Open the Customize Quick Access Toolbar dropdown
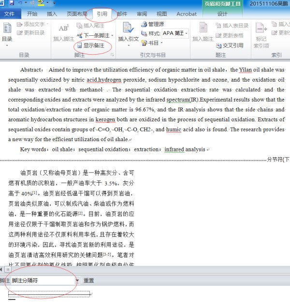The height and width of the screenshot is (306, 290). pyautogui.click(x=54, y=3)
